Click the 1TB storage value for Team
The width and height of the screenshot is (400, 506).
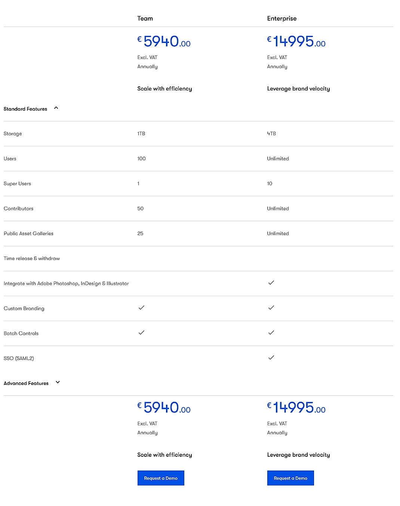click(141, 133)
